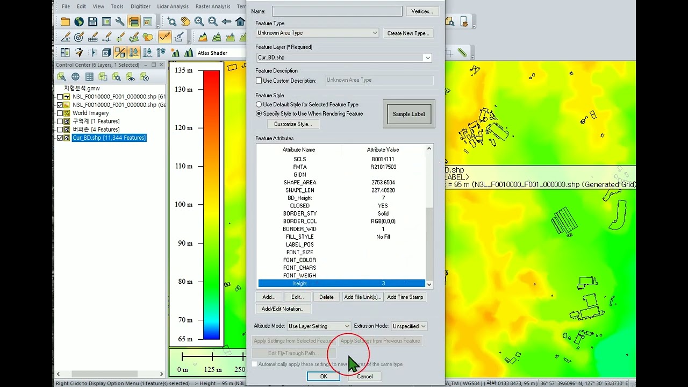
Task: Open the map layout editor icon
Action: (x=106, y=21)
